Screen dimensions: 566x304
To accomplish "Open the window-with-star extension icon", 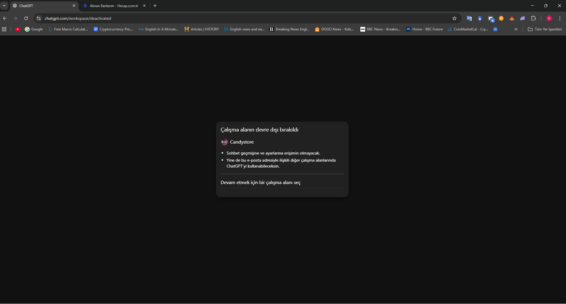I will tap(491, 19).
